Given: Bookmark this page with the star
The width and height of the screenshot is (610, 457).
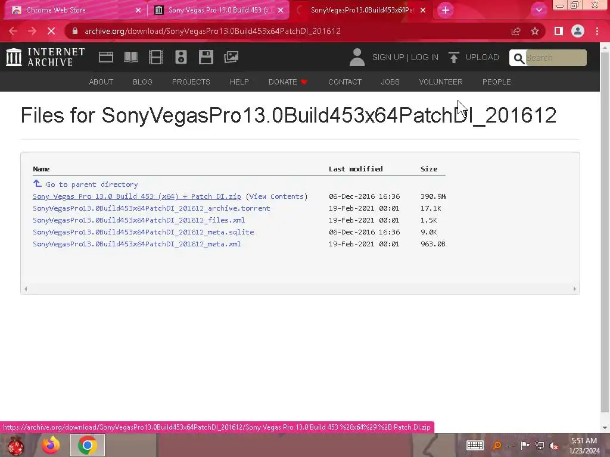Looking at the screenshot, I should pos(535,31).
